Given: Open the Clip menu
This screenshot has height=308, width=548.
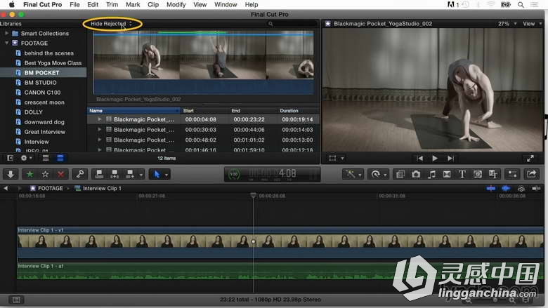Looking at the screenshot, I should click(153, 4).
